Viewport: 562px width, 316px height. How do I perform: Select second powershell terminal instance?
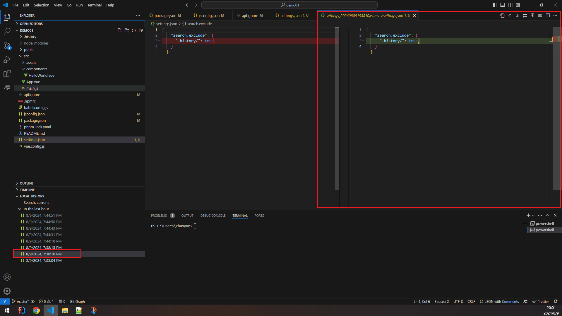coord(544,230)
